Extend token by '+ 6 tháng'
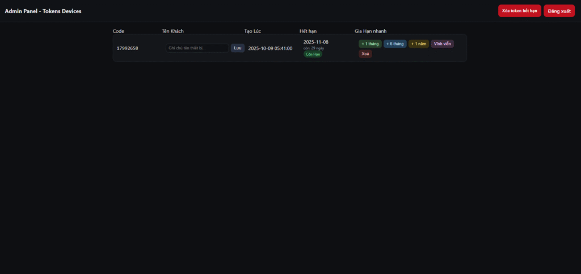This screenshot has width=581, height=274. (x=395, y=44)
